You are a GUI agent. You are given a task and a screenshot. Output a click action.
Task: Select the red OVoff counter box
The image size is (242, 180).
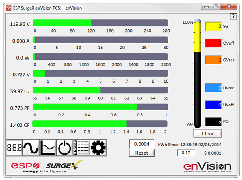(x=213, y=43)
